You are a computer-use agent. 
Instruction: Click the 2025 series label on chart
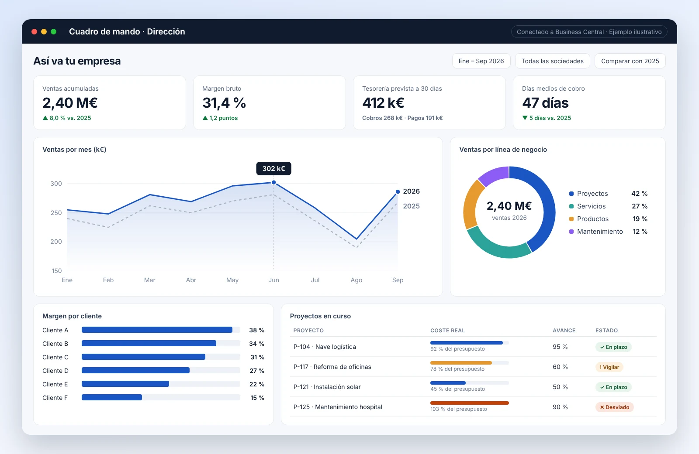tap(411, 206)
